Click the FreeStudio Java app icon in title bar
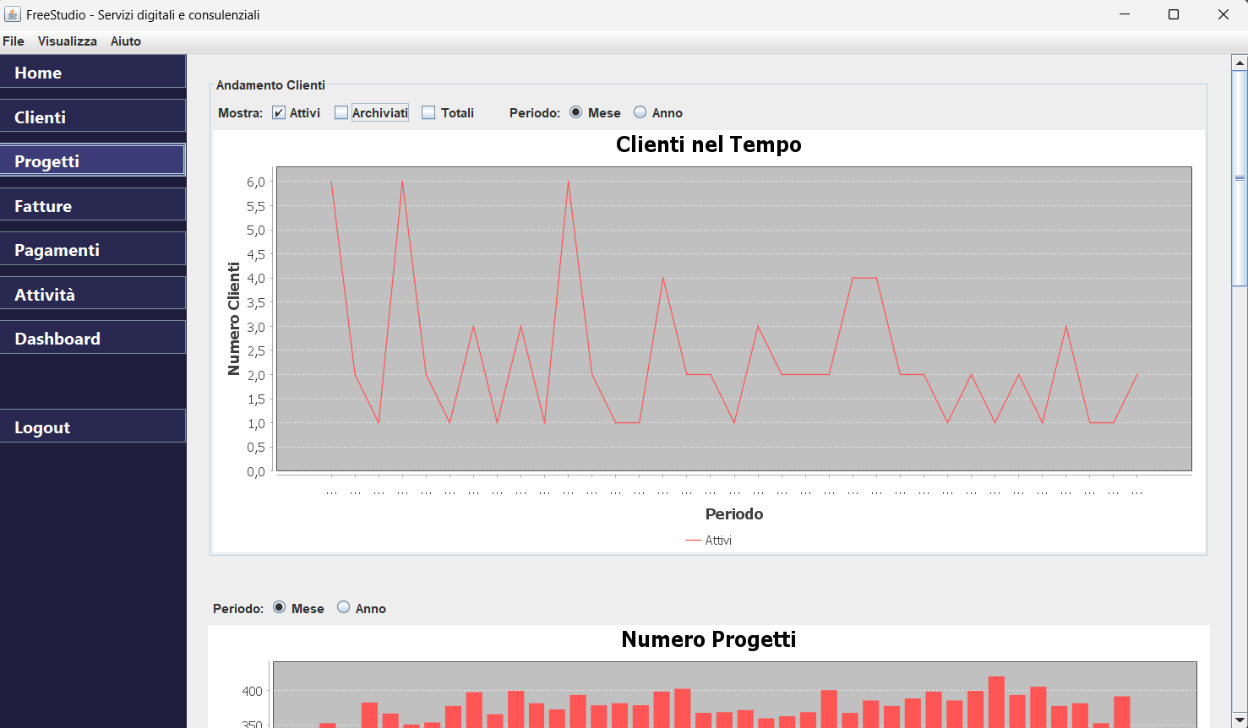1248x728 pixels. coord(13,14)
